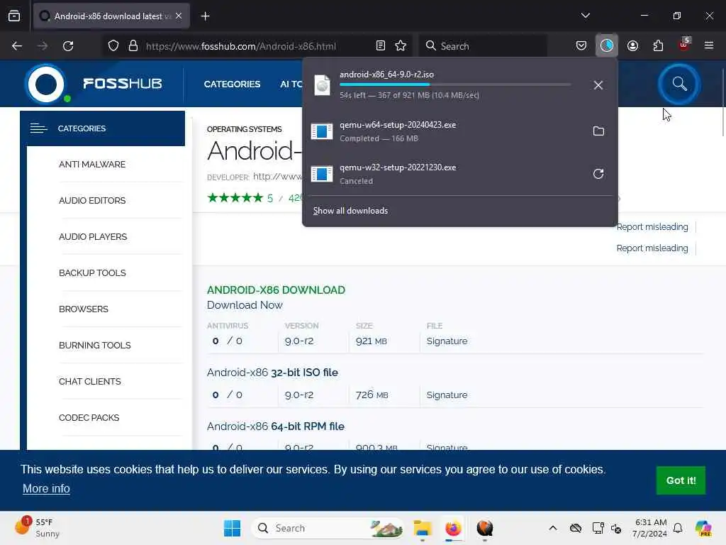Open the CODEC PACKS category
The width and height of the screenshot is (726, 545).
tap(89, 417)
